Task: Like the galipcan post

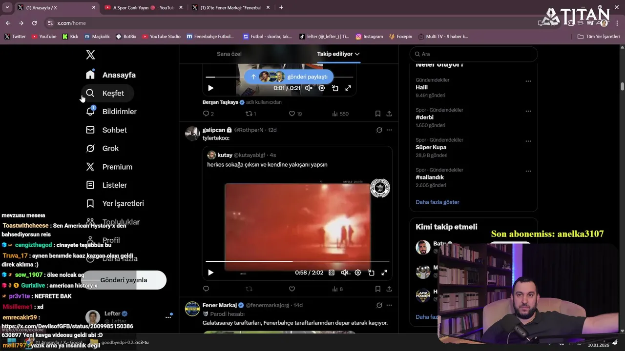Action: 292,289
